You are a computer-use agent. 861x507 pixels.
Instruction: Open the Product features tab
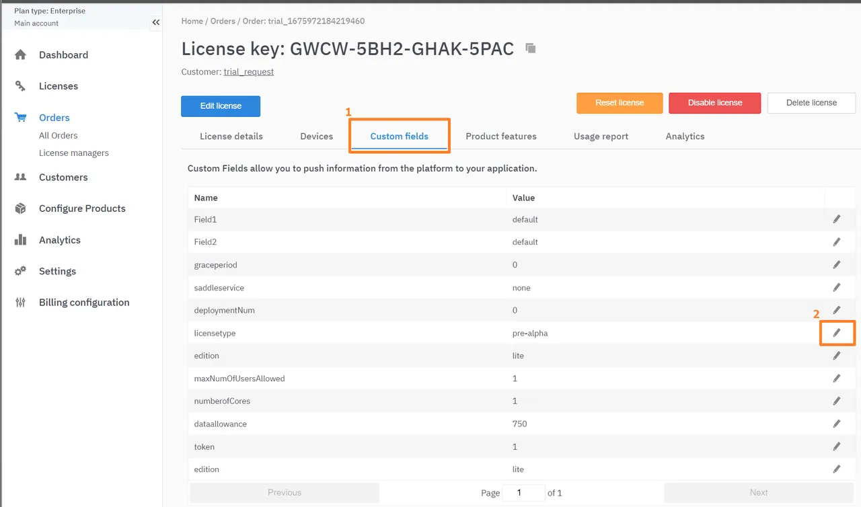tap(501, 136)
